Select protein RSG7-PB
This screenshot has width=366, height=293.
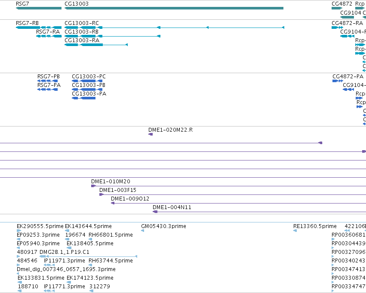[x=48, y=81]
